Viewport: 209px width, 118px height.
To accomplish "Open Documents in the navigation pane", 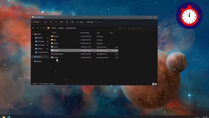I will [x=41, y=45].
